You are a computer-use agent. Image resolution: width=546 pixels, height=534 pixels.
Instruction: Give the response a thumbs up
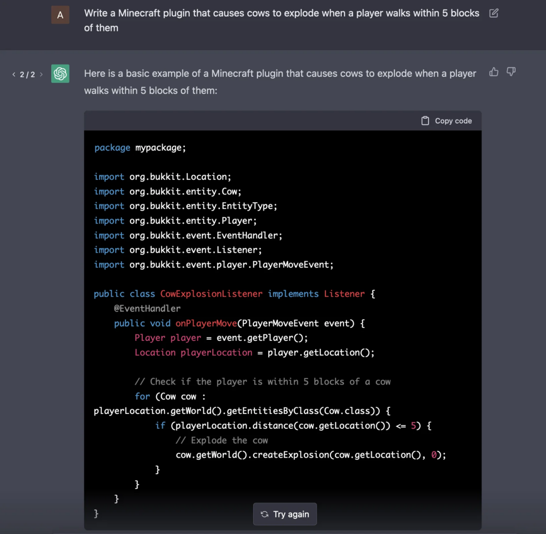pos(494,72)
